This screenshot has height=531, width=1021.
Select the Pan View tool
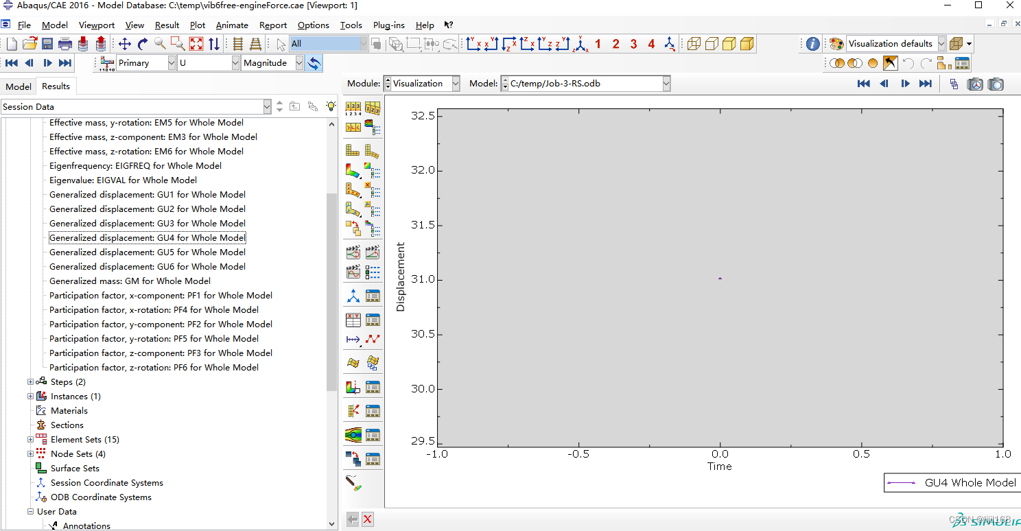pyautogui.click(x=125, y=44)
